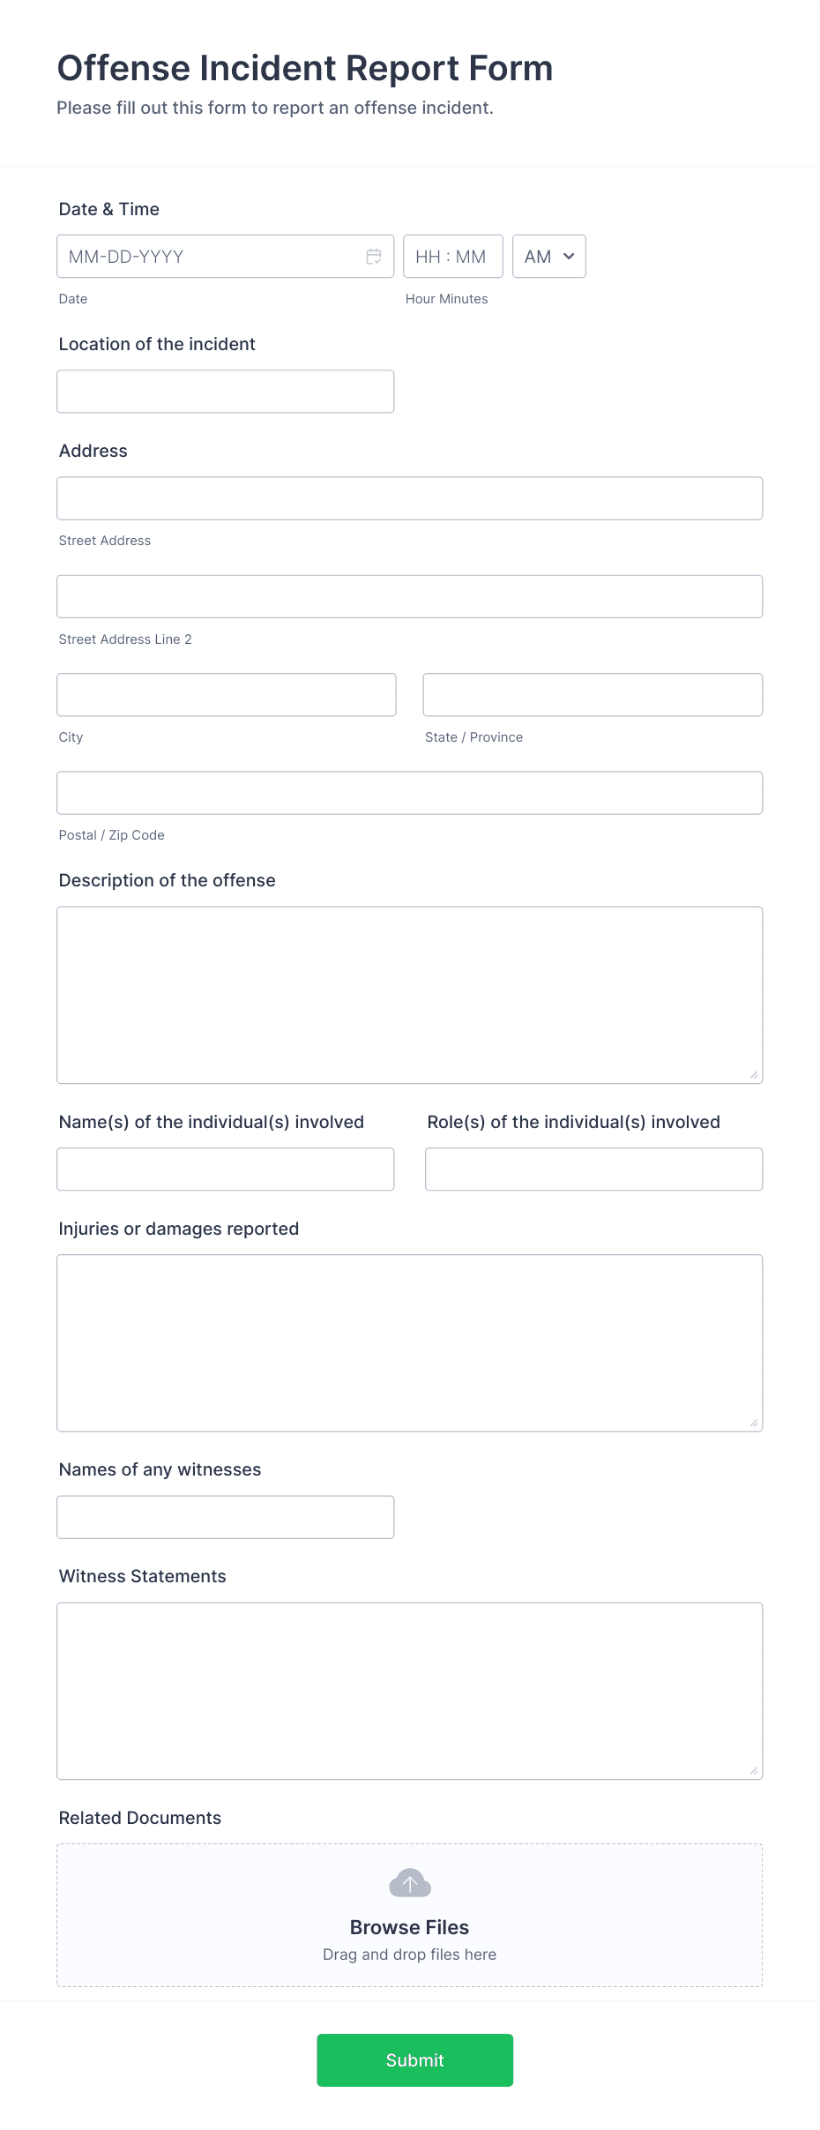The width and height of the screenshot is (820, 2130).
Task: Click the Names of any witnesses field
Action: (225, 1516)
